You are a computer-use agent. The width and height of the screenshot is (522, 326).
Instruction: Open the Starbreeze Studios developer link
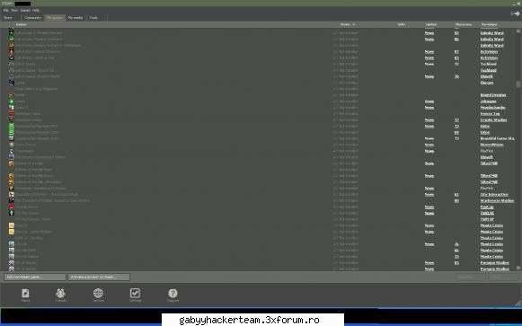click(x=497, y=200)
